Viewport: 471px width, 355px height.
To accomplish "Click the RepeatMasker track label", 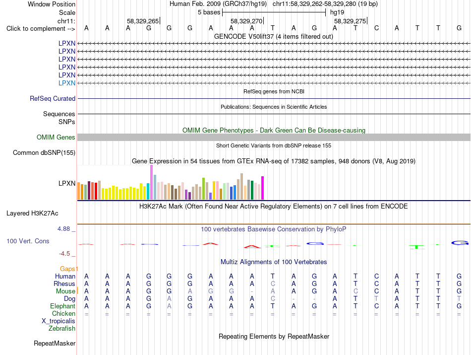I will pos(55,343).
